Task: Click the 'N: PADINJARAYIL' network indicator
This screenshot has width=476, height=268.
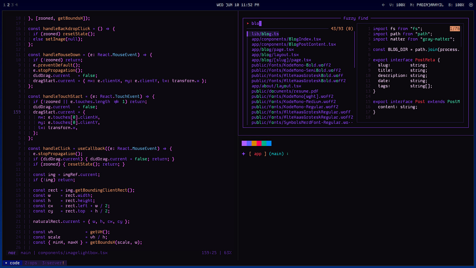Action: 427,5
